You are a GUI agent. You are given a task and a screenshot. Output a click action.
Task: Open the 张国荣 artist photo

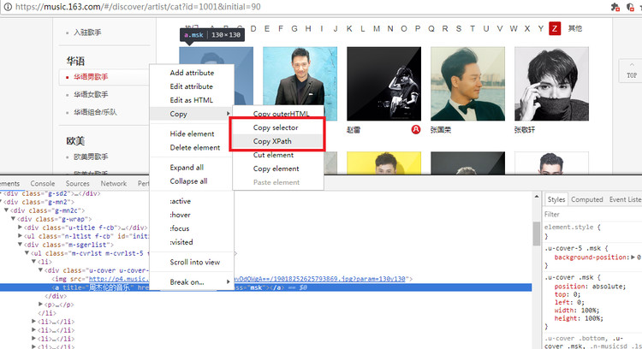click(467, 84)
